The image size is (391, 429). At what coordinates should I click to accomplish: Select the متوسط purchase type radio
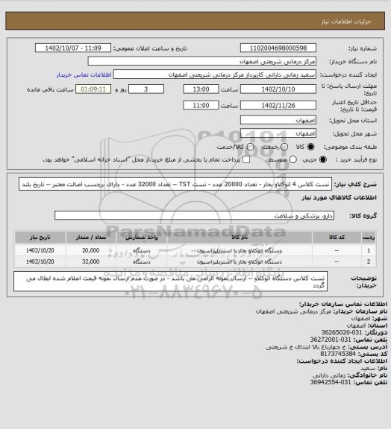click(x=293, y=159)
